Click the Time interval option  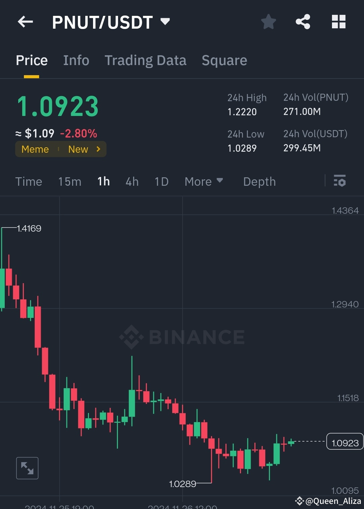[29, 181]
